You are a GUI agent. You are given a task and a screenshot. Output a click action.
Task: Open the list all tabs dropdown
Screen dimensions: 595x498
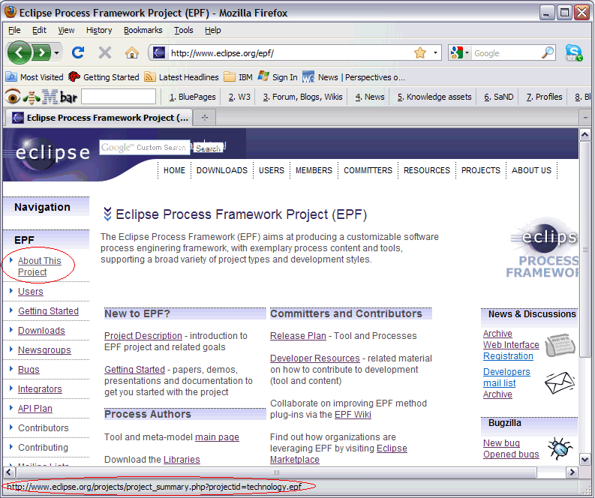585,118
